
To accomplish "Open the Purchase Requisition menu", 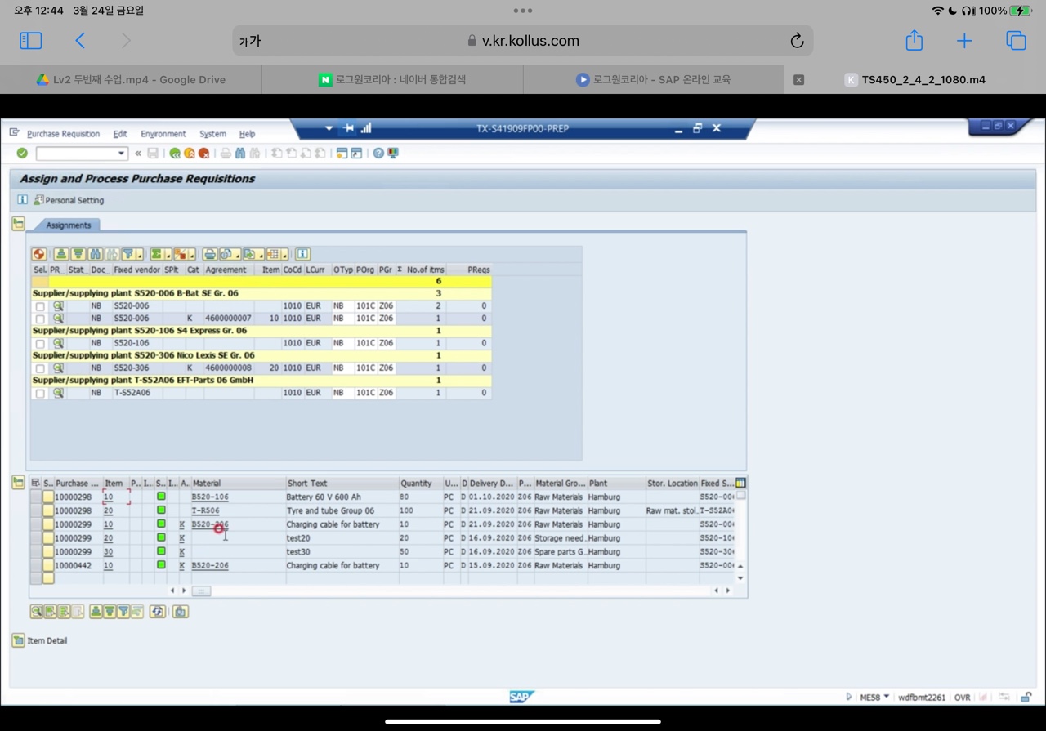I will 63,134.
